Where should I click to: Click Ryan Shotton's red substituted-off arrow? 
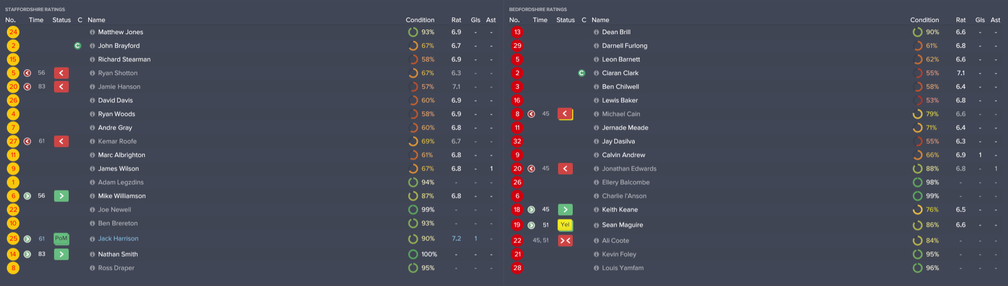(61, 73)
